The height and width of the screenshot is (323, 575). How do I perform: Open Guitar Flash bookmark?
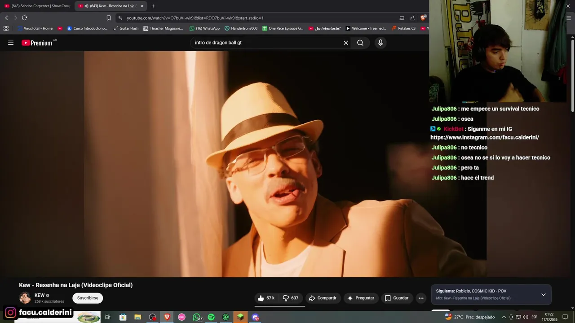[126, 28]
